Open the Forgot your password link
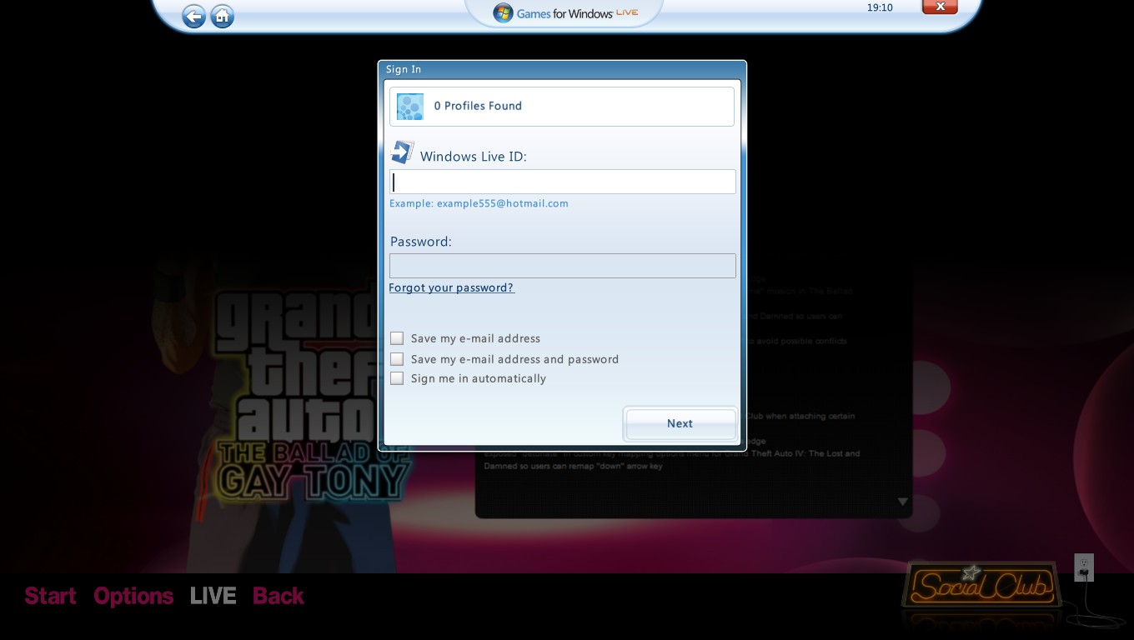 [452, 287]
